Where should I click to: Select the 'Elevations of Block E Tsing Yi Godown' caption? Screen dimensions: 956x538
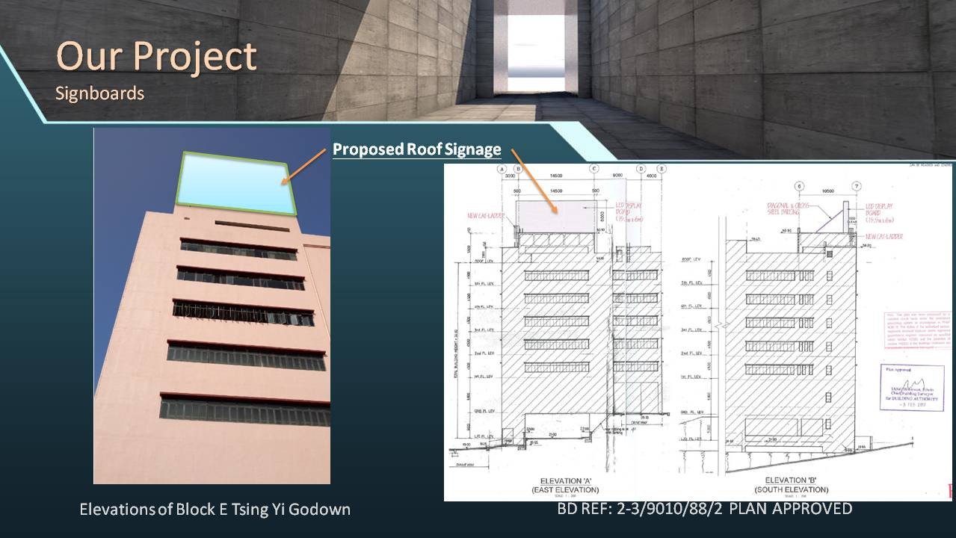215,510
